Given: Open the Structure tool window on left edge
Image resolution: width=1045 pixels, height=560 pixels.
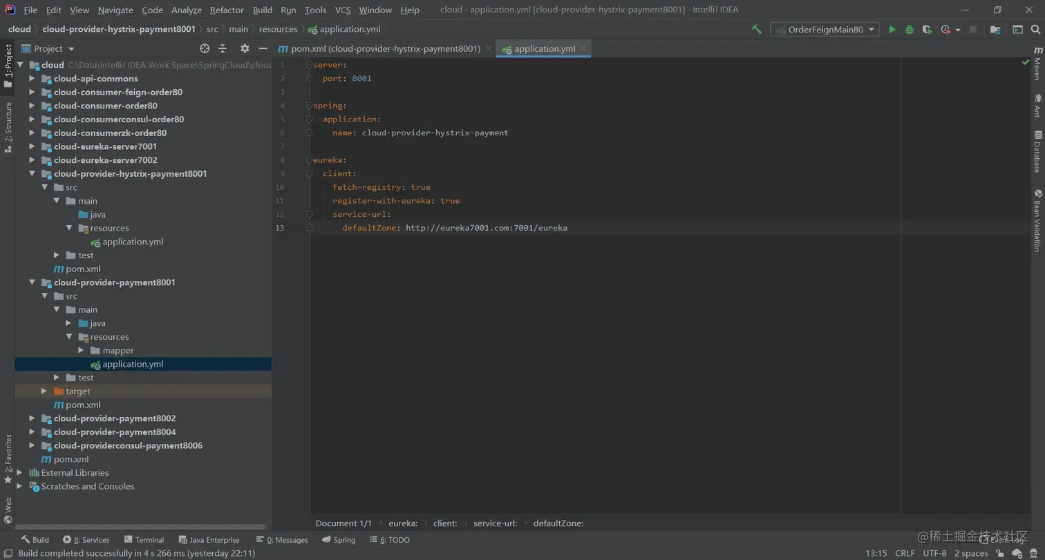Looking at the screenshot, I should point(8,127).
